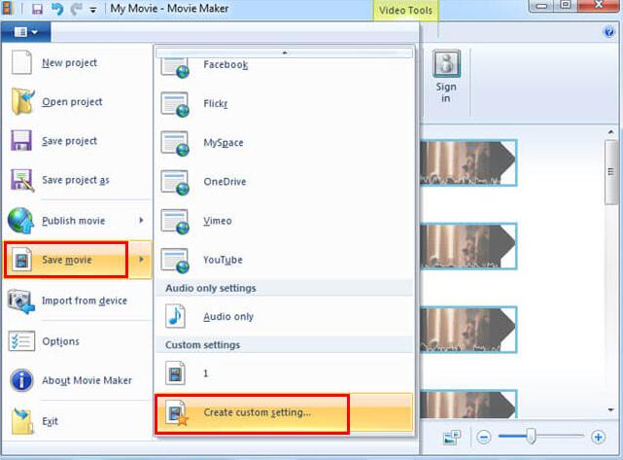Click the Audio only music note icon
This screenshot has width=623, height=460.
pyautogui.click(x=175, y=316)
